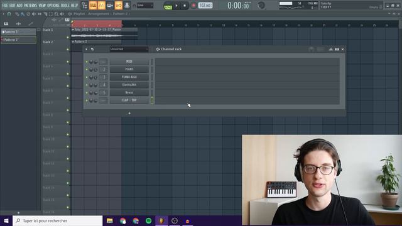The height and width of the screenshot is (226, 402).
Task: Click the time display 0:00:00
Action: (x=238, y=6)
